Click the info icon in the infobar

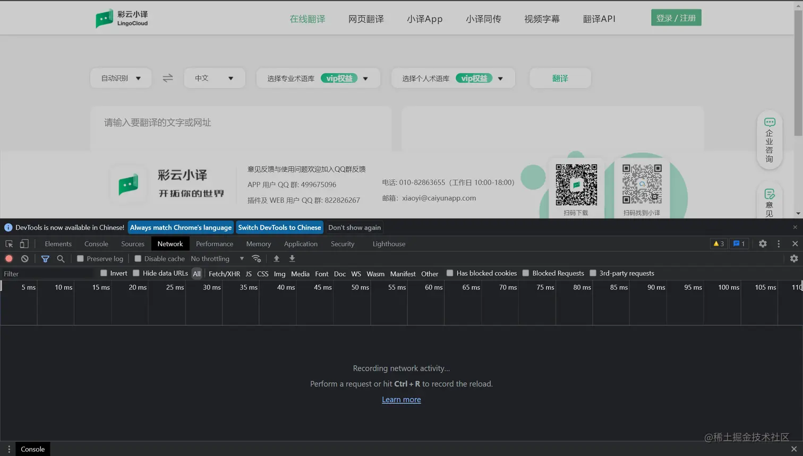[8, 227]
